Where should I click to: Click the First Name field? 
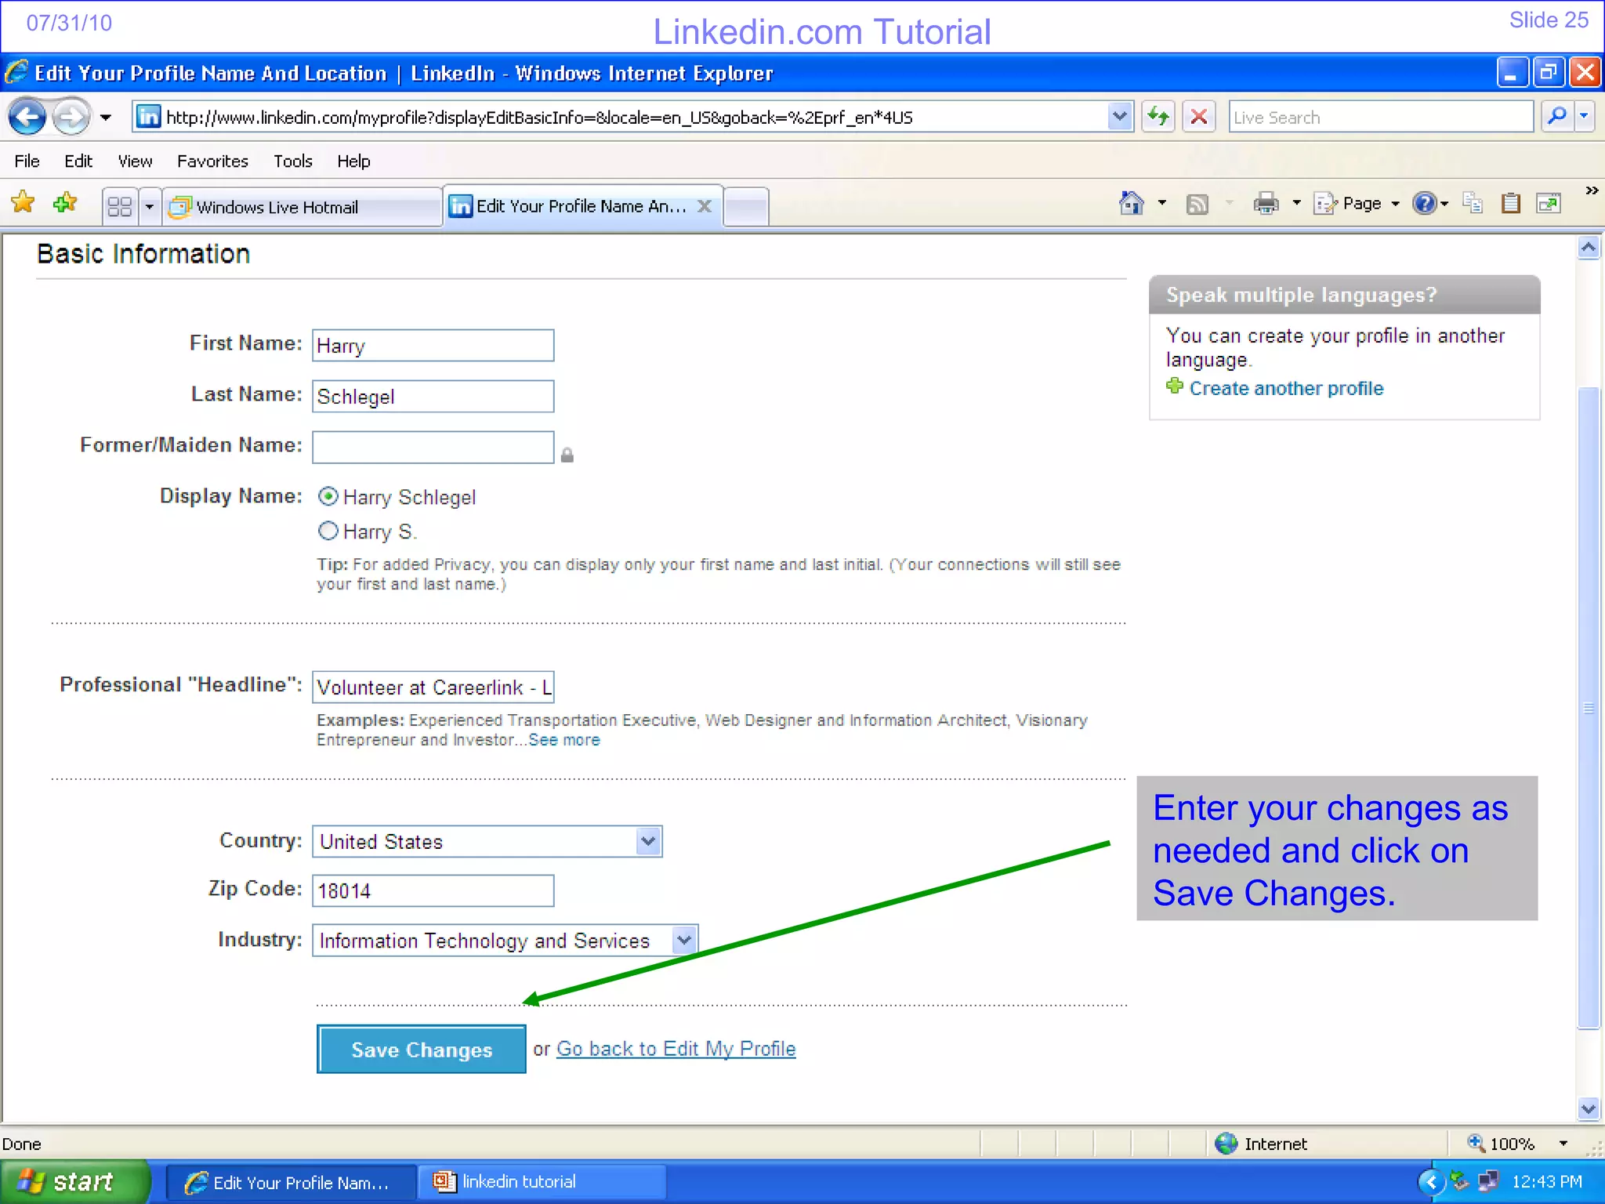coord(433,346)
